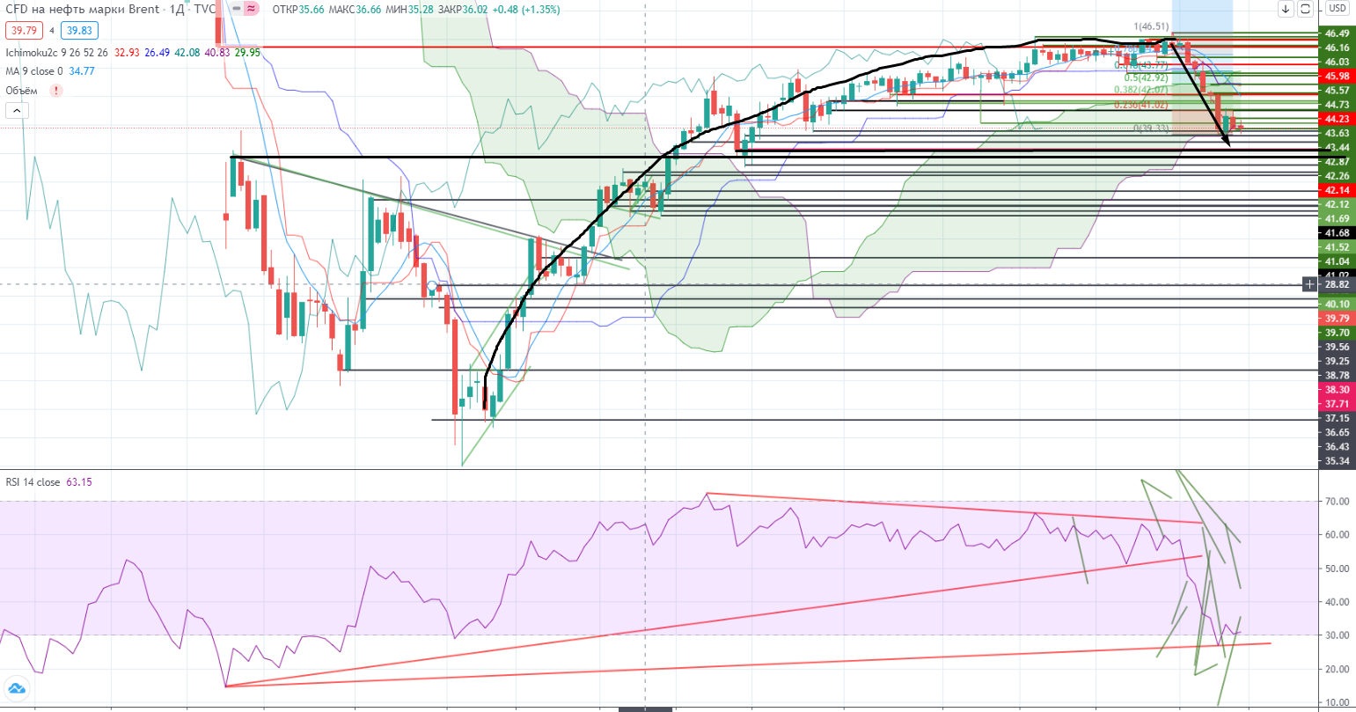Click the gray dash indicator beside TVC

236,9
